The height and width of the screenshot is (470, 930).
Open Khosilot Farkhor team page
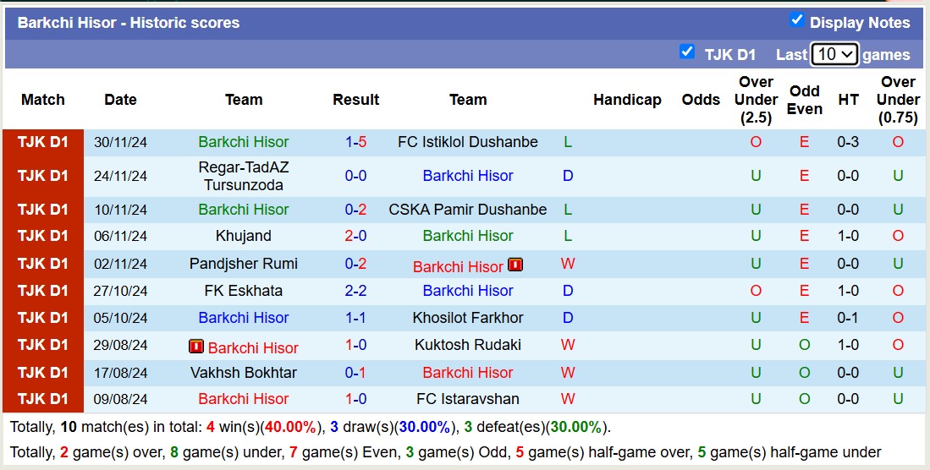tap(467, 318)
